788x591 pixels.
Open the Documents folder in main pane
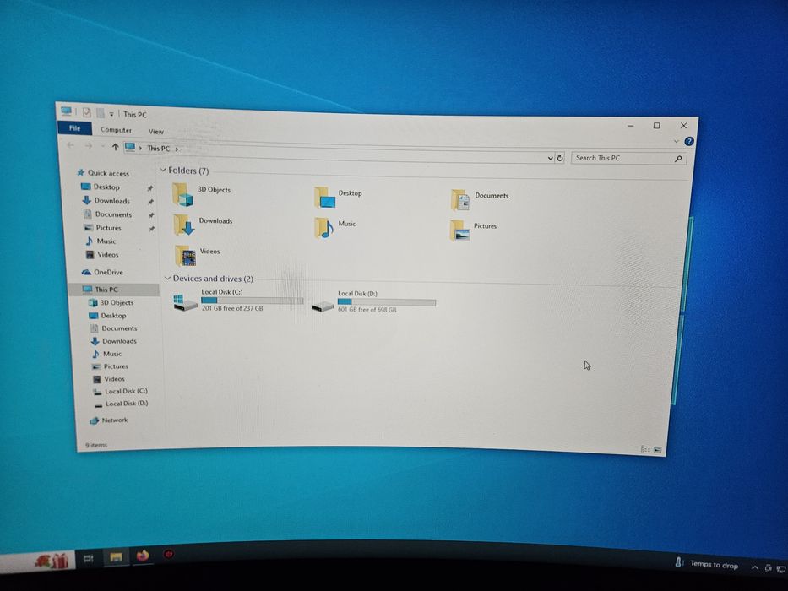click(460, 200)
